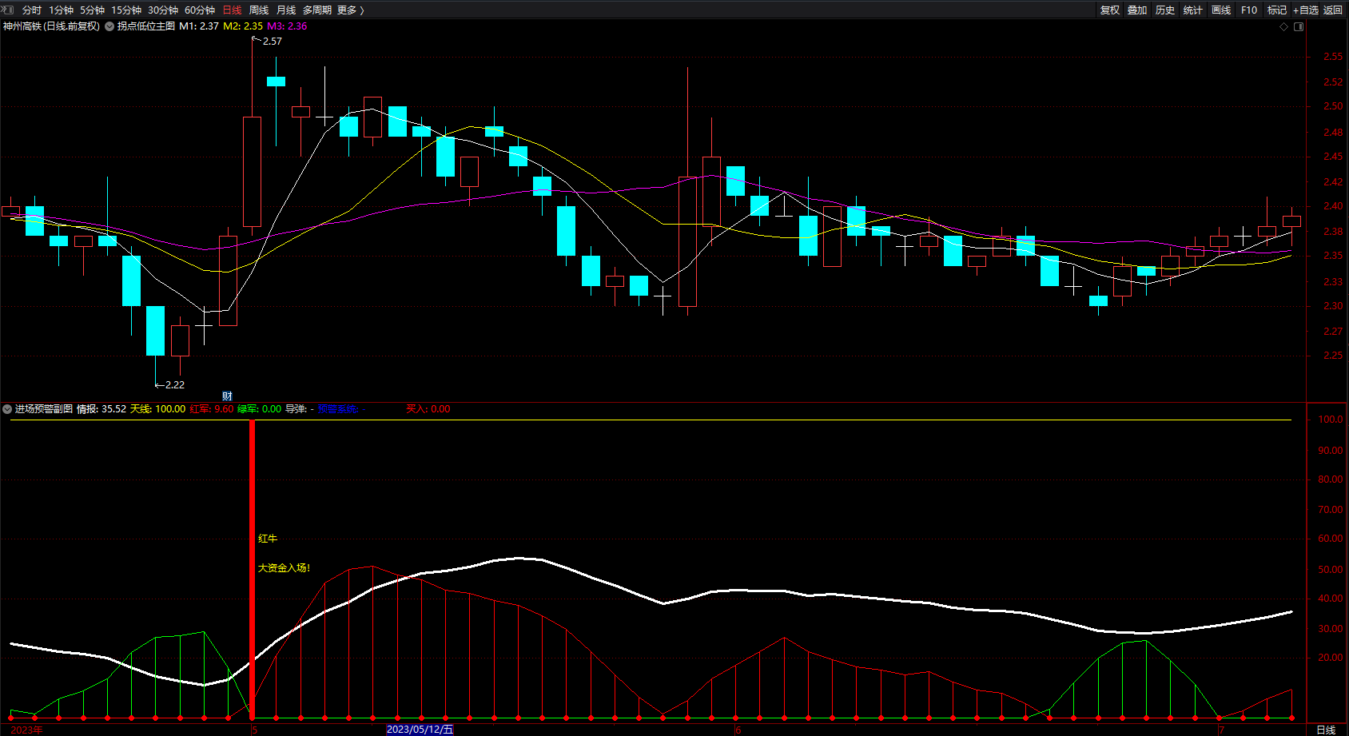Click the 返回 back button
Image resolution: width=1349 pixels, height=736 pixels.
coord(1333,10)
